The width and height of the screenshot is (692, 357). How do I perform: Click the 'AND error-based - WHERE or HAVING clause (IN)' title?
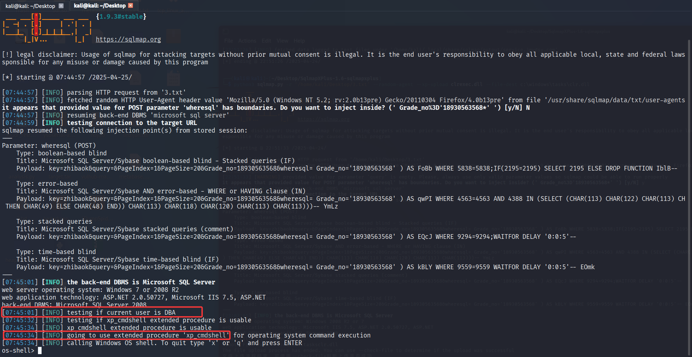point(161,191)
